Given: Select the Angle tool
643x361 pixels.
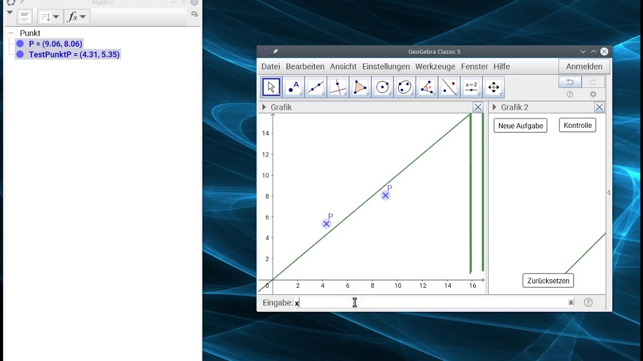Looking at the screenshot, I should point(426,87).
